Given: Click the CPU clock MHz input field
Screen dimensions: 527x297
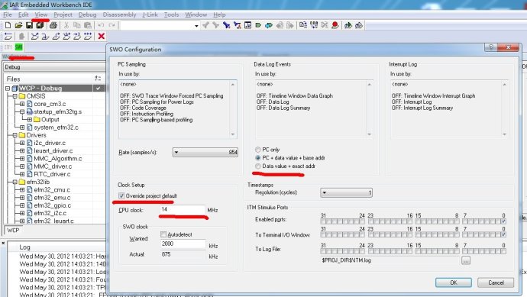Looking at the screenshot, I should pyautogui.click(x=183, y=210).
